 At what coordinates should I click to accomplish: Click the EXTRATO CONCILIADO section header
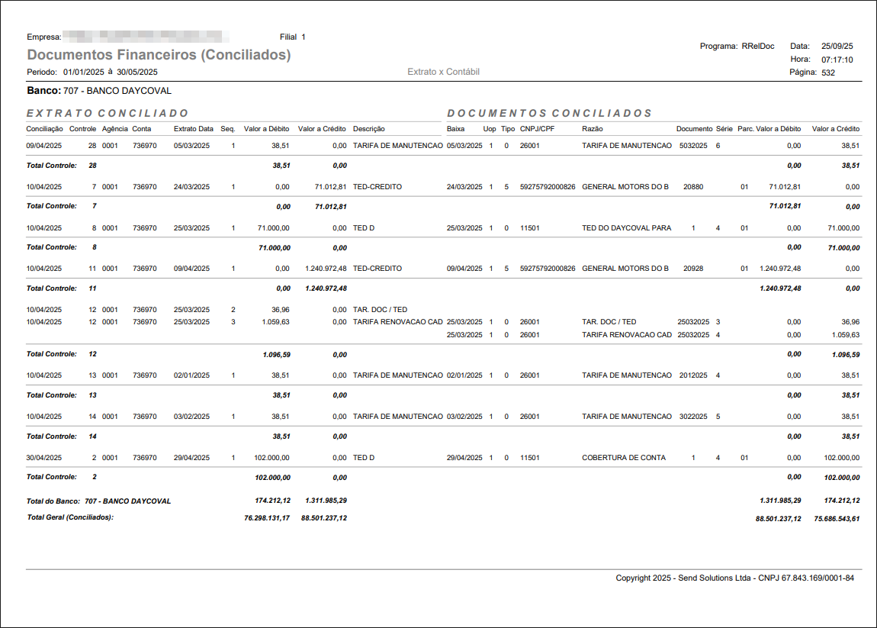108,113
